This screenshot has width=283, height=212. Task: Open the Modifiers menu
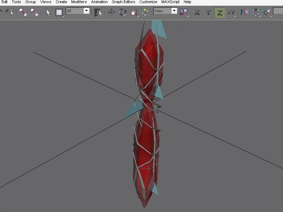[x=79, y=2]
